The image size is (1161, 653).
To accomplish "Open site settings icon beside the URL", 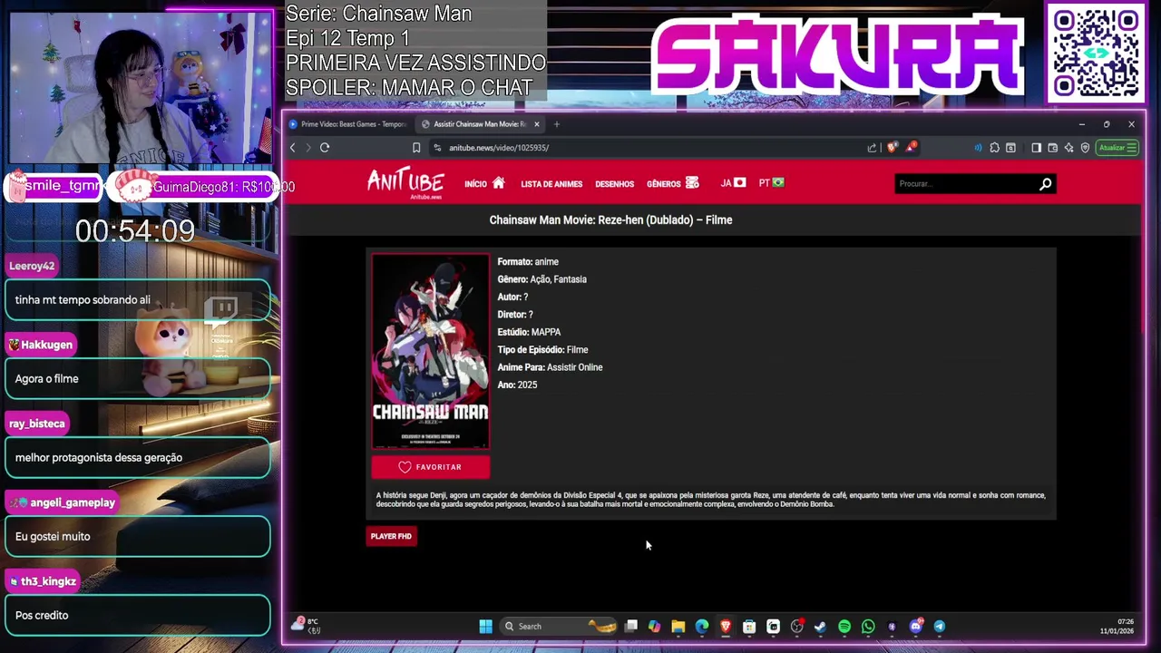I will click(437, 148).
